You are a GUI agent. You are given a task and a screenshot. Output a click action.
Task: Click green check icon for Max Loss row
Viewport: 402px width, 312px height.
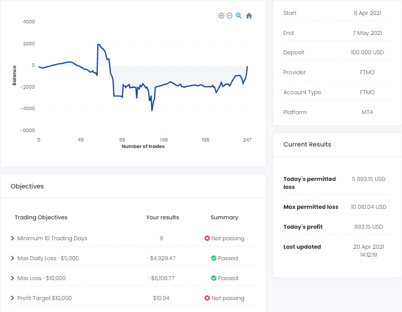pyautogui.click(x=213, y=278)
